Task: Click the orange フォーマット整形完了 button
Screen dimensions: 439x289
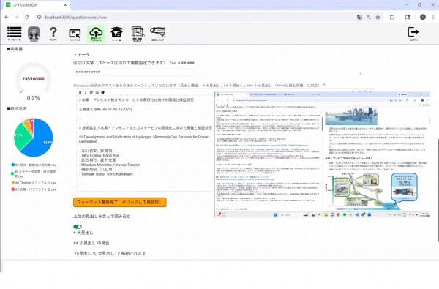Action: point(120,202)
